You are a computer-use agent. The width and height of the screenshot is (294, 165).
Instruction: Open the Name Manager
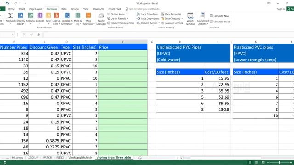pyautogui.click(x=101, y=19)
